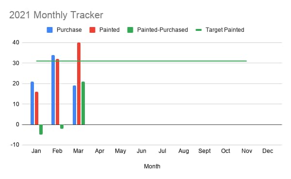Click the Month horizontal axis title
This screenshot has height=179, width=291.
click(x=152, y=166)
